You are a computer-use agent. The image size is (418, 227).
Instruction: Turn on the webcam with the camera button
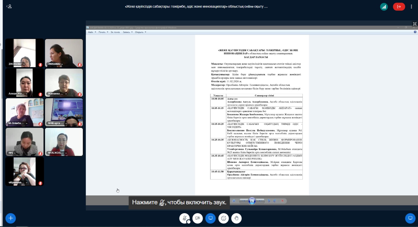pyautogui.click(x=198, y=218)
